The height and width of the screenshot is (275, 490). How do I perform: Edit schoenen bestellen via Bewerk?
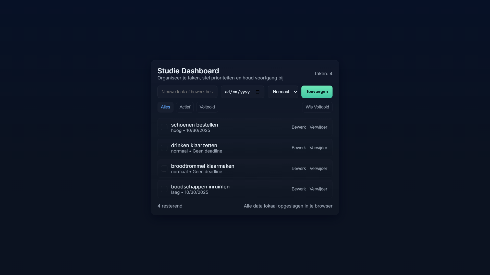pos(299,127)
